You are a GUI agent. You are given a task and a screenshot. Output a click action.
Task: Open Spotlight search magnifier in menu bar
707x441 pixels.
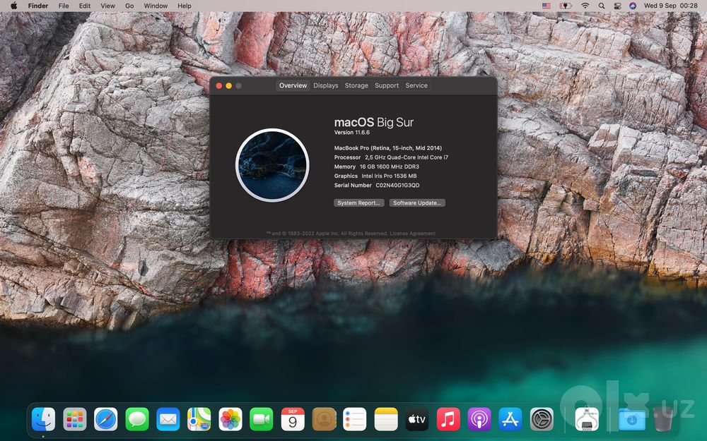tap(602, 6)
